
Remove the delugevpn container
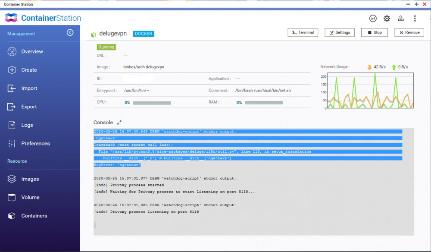(409, 32)
